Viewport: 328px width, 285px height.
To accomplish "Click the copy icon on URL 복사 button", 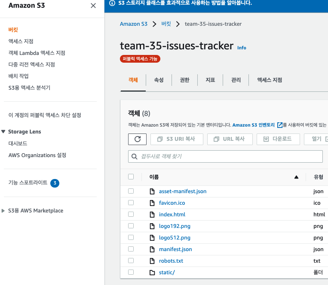I will pyautogui.click(x=216, y=139).
